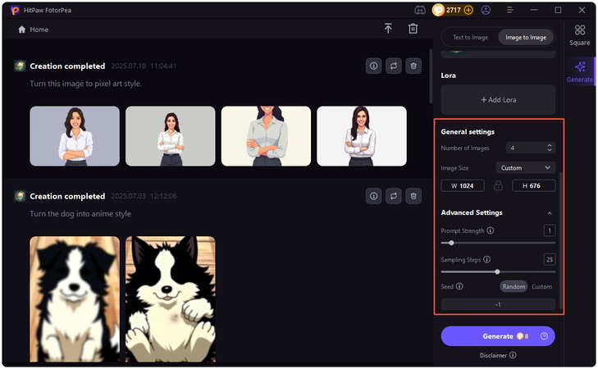Open the blurry anime dog thumbnail
The height and width of the screenshot is (369, 598).
[x=75, y=299]
